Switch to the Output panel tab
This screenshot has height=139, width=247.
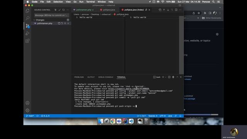91,77
